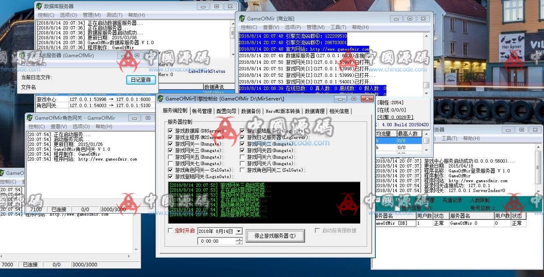This screenshot has height=277, width=544.
Task: Open the 数据备份 tab
Action: (x=251, y=111)
